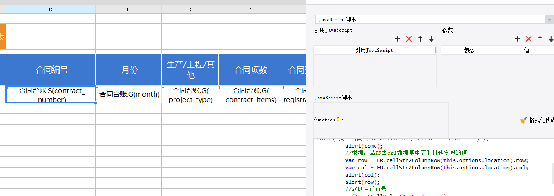Add a new referenced JavaScript entry
The width and height of the screenshot is (554, 196).
pos(398,39)
